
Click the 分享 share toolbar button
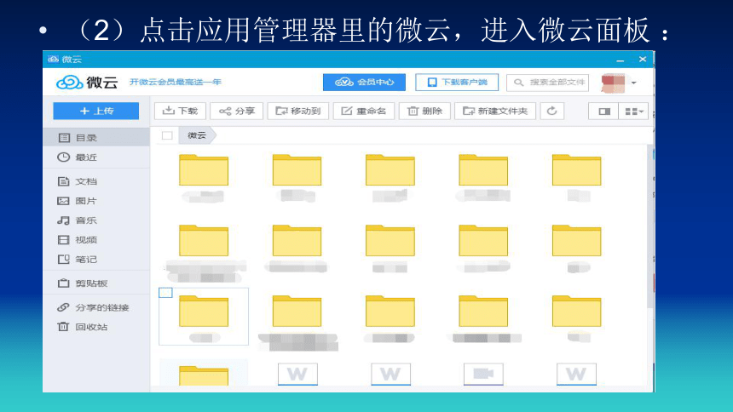(237, 112)
